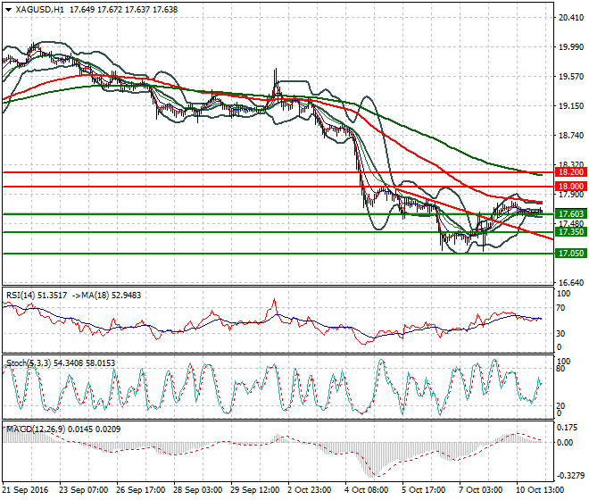Click the 10 Oct 13:00 time label
589x500 pixels.
click(x=540, y=490)
